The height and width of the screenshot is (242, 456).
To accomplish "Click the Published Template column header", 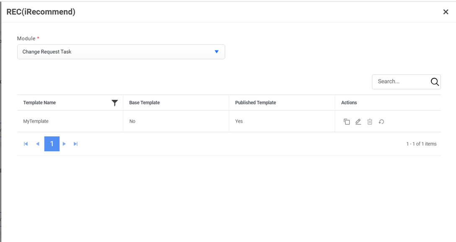I will 256,103.
